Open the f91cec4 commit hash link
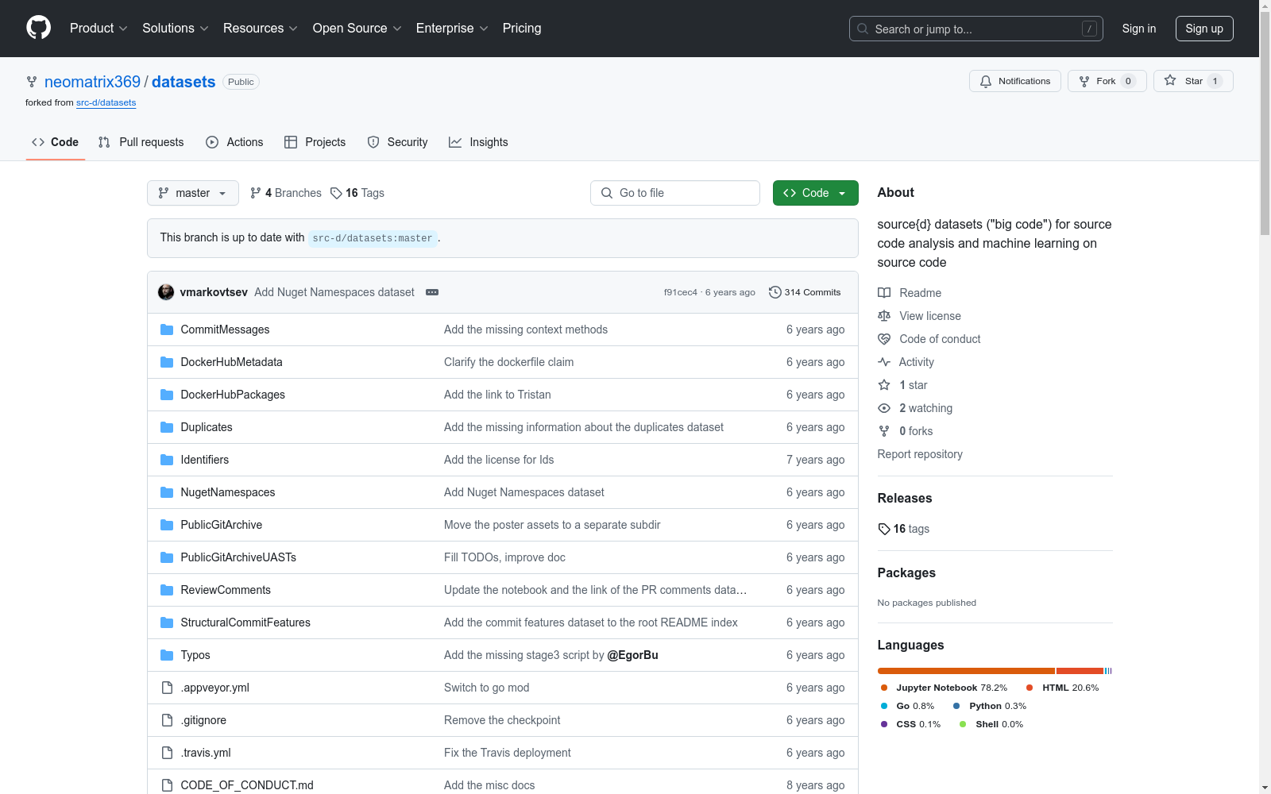1271x794 pixels. 681,292
